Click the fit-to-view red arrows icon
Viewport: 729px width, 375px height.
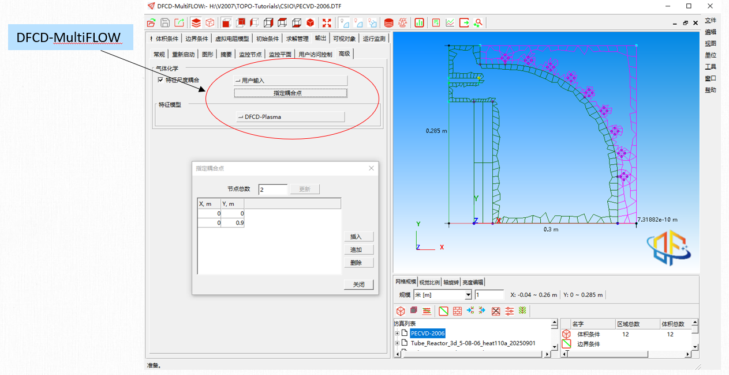click(327, 23)
